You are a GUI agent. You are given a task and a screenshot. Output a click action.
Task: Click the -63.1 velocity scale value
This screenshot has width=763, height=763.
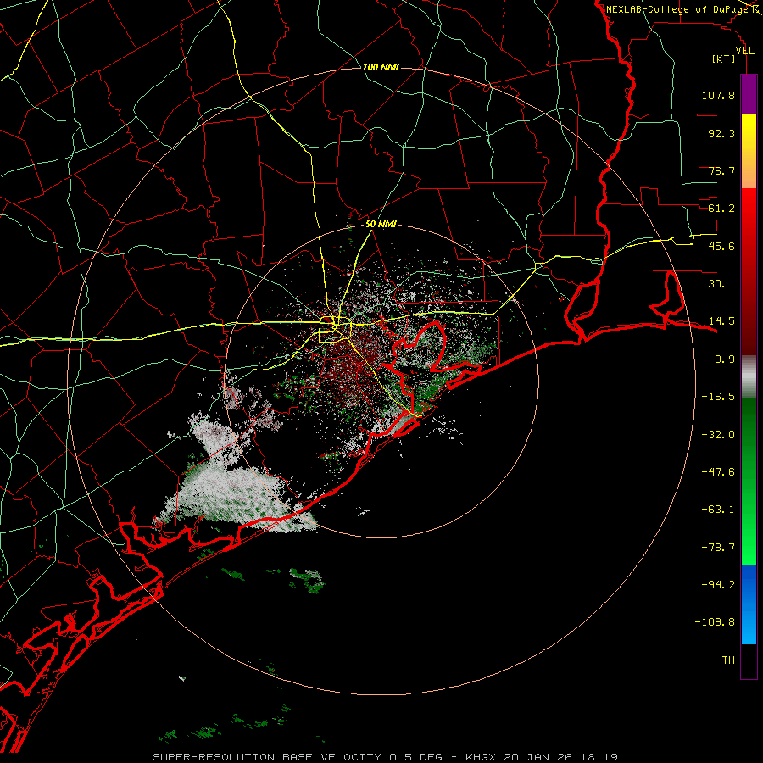click(718, 510)
